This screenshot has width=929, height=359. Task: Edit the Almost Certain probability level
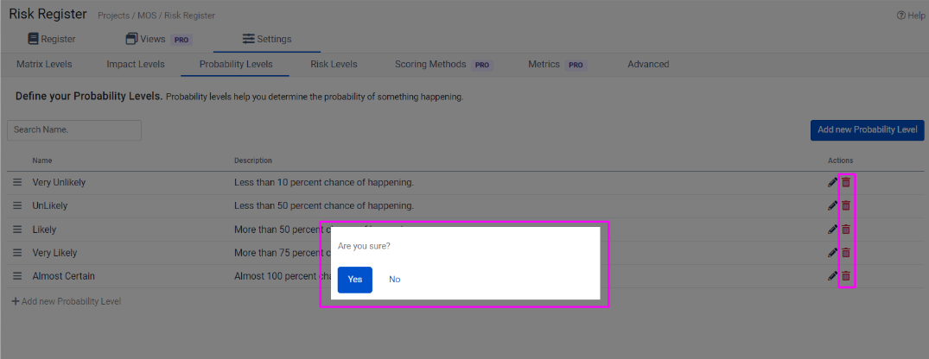pos(832,276)
